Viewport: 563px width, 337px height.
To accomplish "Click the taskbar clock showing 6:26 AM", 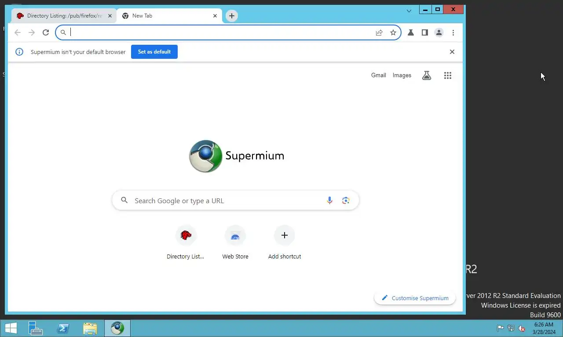I will point(544,328).
